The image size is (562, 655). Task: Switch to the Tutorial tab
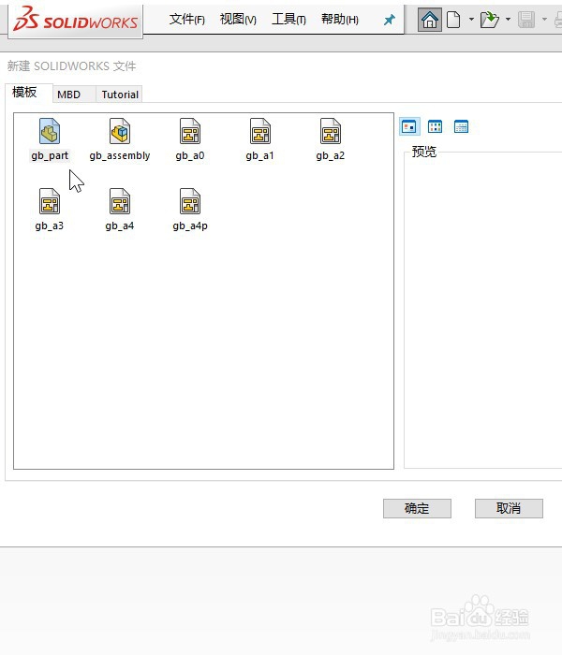click(119, 95)
